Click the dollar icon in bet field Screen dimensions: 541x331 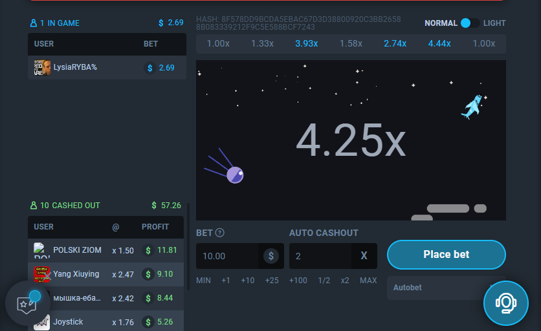(x=271, y=256)
